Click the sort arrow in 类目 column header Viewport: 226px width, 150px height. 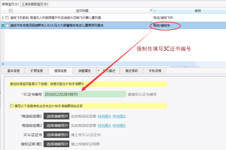pos(155,11)
